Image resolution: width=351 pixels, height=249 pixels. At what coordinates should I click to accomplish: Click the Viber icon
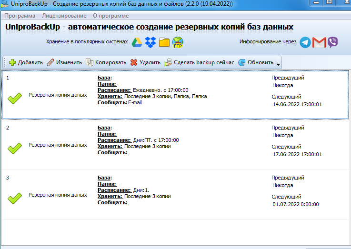click(332, 42)
